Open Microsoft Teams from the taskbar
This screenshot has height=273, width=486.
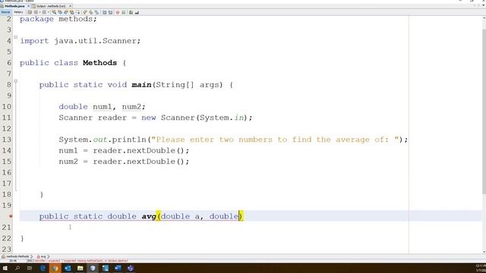131,268
